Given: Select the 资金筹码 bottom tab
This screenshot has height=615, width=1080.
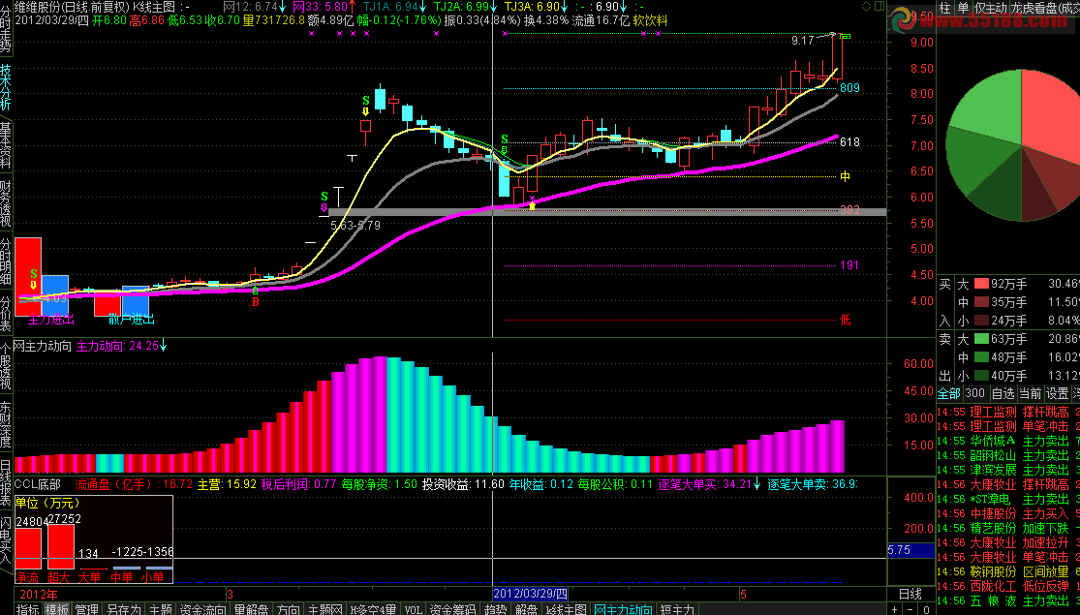Looking at the screenshot, I should (452, 609).
